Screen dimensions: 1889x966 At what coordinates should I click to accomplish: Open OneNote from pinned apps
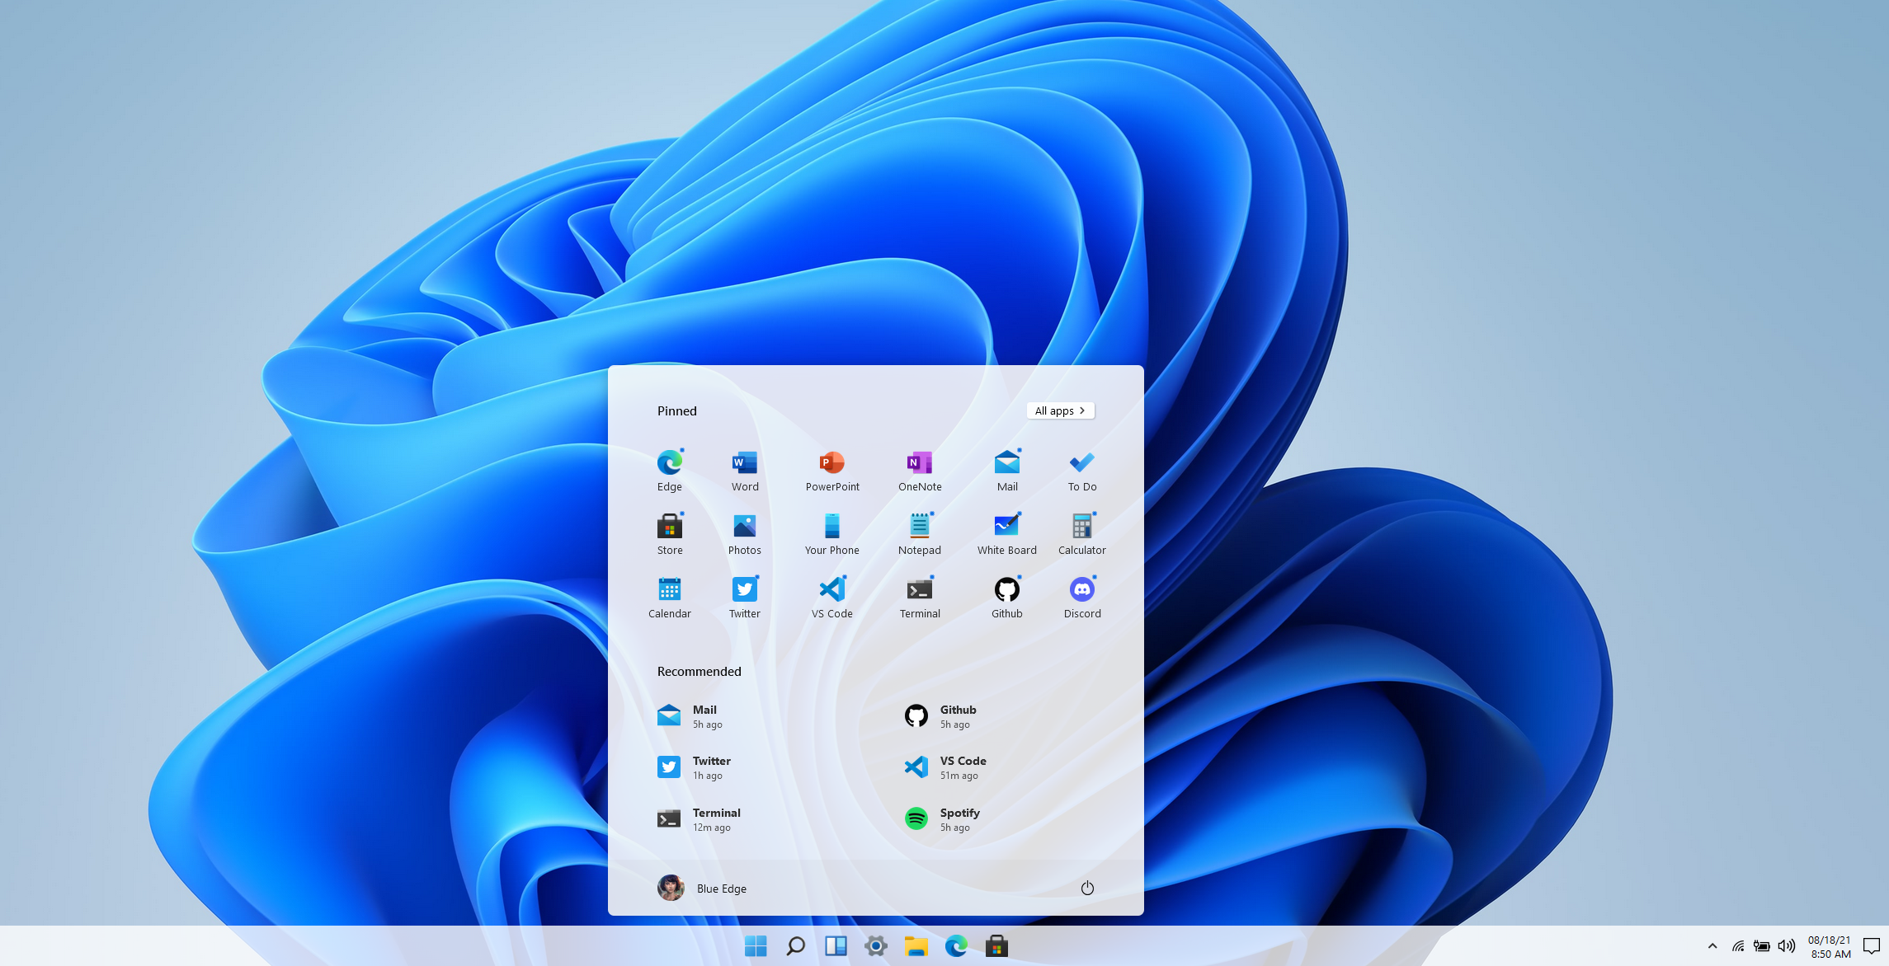tap(919, 468)
